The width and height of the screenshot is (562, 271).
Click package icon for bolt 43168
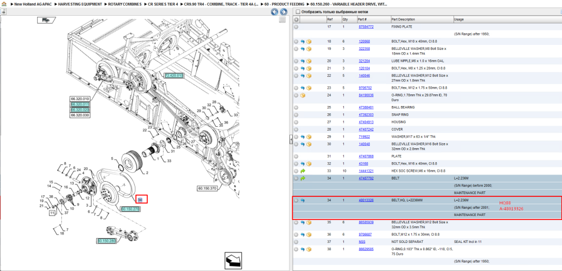309,164
